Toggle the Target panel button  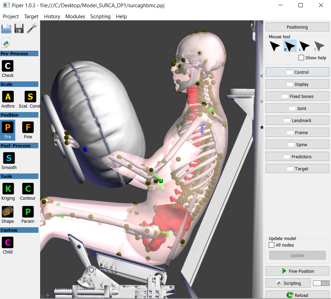point(297,169)
